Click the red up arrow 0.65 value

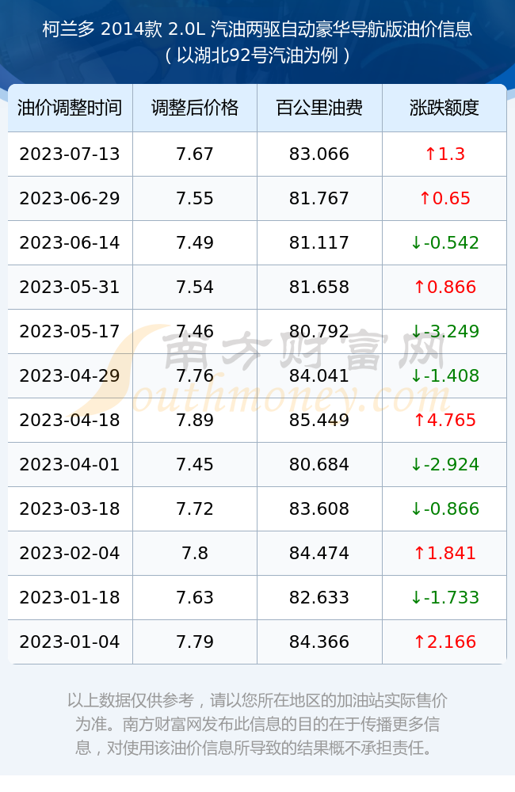point(444,199)
